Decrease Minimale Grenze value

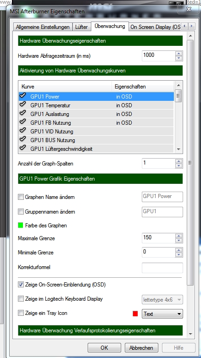coord(179,255)
